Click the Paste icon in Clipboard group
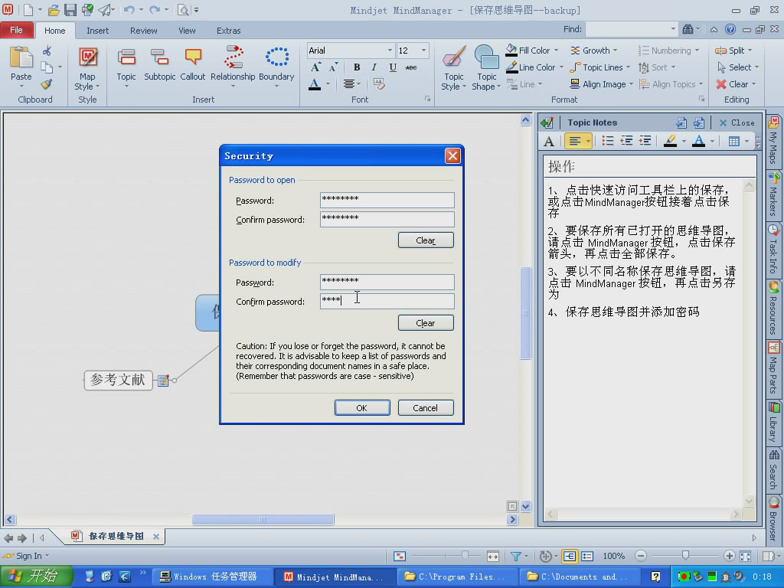This screenshot has height=588, width=784. click(x=21, y=57)
